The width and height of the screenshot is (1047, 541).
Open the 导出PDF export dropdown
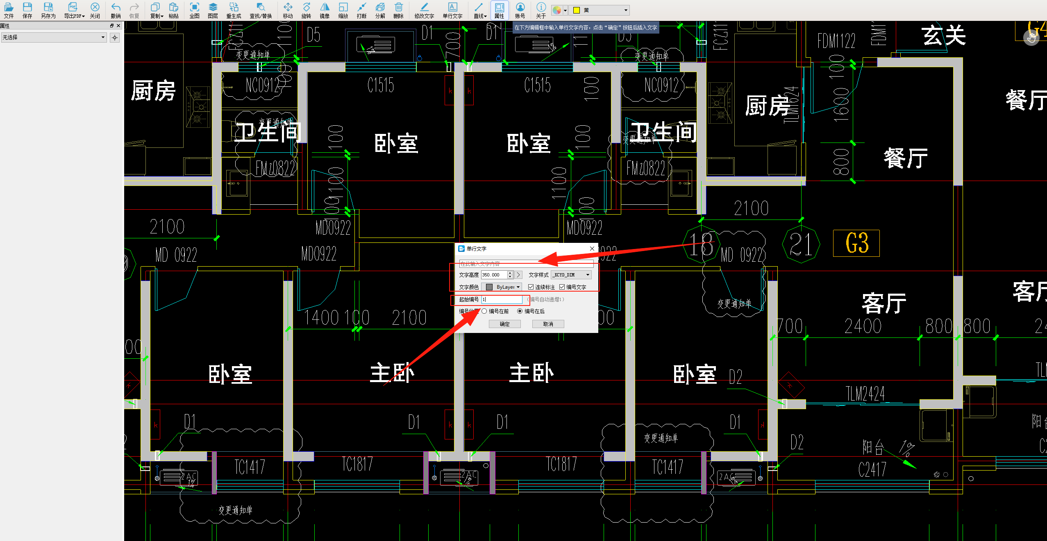(74, 10)
